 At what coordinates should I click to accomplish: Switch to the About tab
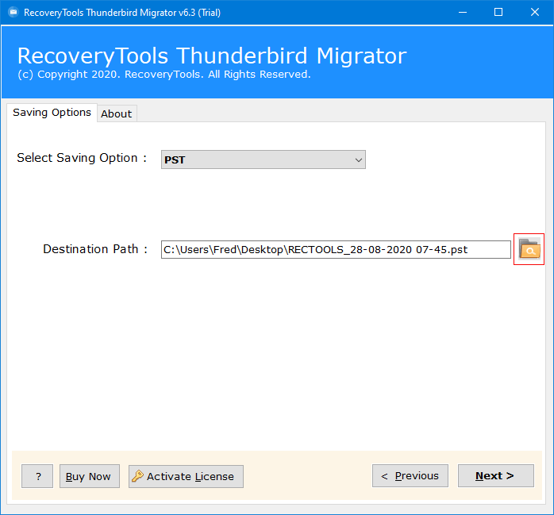pyautogui.click(x=117, y=113)
